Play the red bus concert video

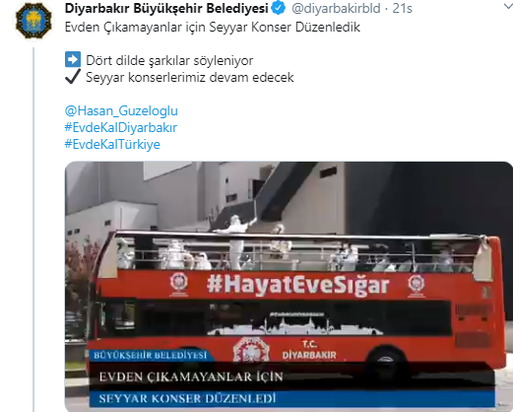[x=289, y=287]
